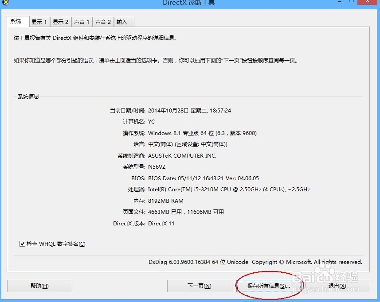This screenshot has width=380, height=302.
Task: Open the 显示 2 tab
Action: click(60, 22)
